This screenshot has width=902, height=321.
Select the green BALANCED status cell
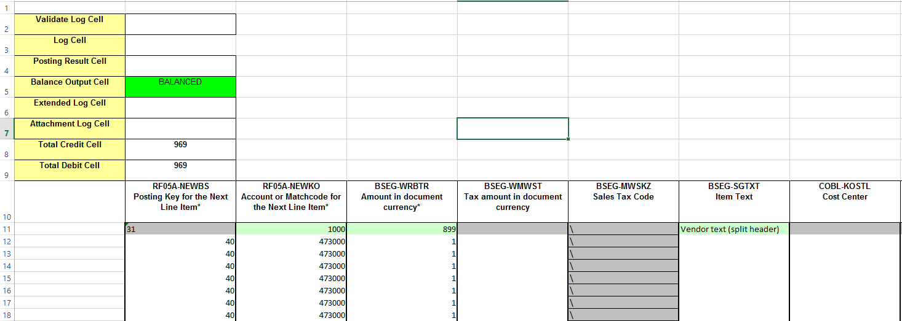click(x=180, y=87)
